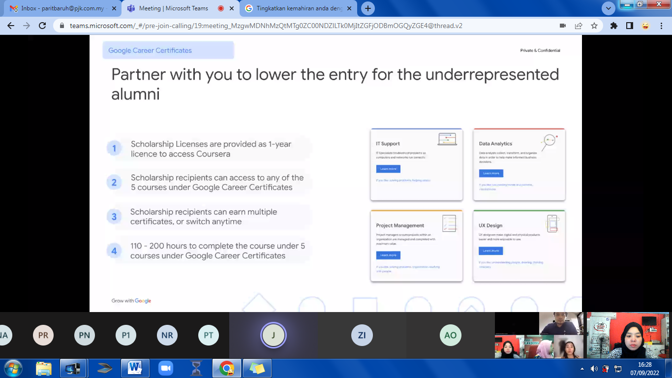Open the Computer icon on the taskbar
This screenshot has height=378, width=672.
(x=73, y=368)
